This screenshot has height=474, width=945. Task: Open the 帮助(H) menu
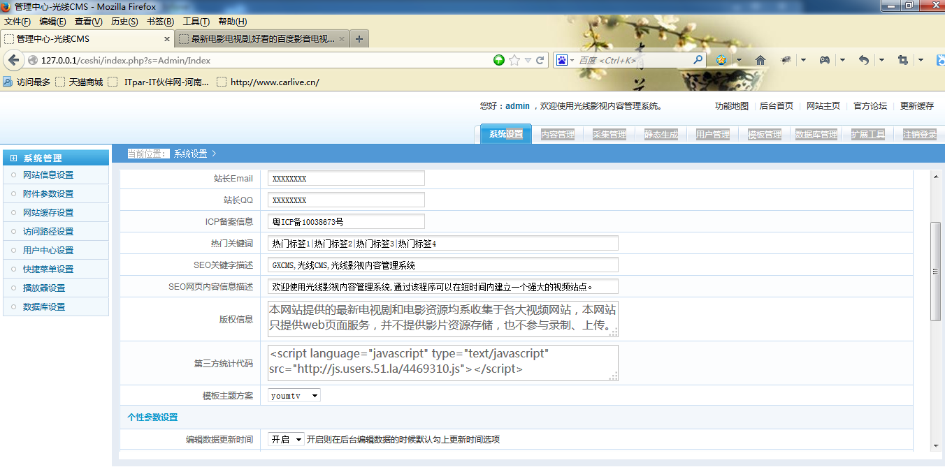[x=233, y=22]
